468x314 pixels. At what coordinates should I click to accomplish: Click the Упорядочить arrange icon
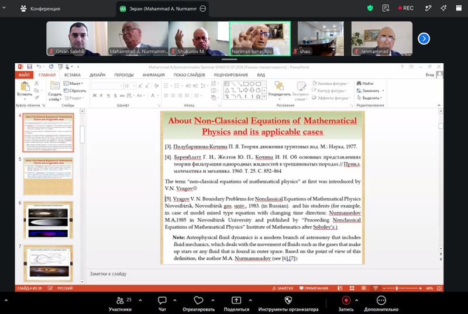click(x=279, y=86)
